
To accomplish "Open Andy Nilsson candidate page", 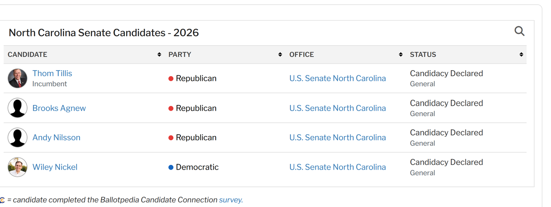I will pos(56,138).
